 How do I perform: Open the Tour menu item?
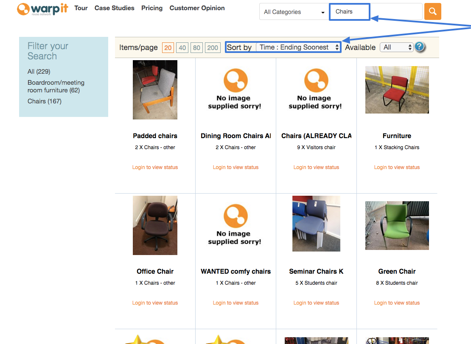pyautogui.click(x=81, y=8)
